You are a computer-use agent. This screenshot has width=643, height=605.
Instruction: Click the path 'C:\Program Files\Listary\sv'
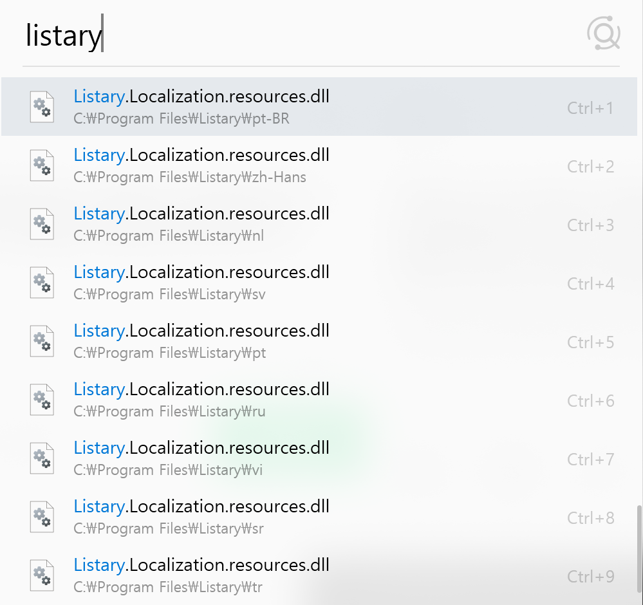169,295
